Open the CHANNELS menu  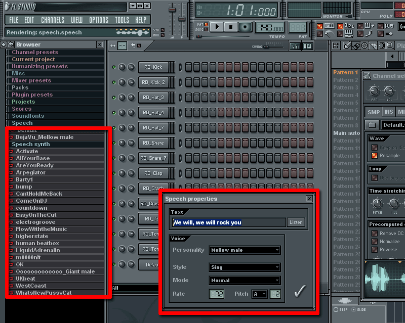(x=53, y=20)
